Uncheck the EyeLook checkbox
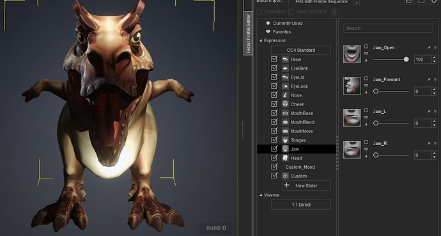The width and height of the screenshot is (441, 236). pos(274,86)
